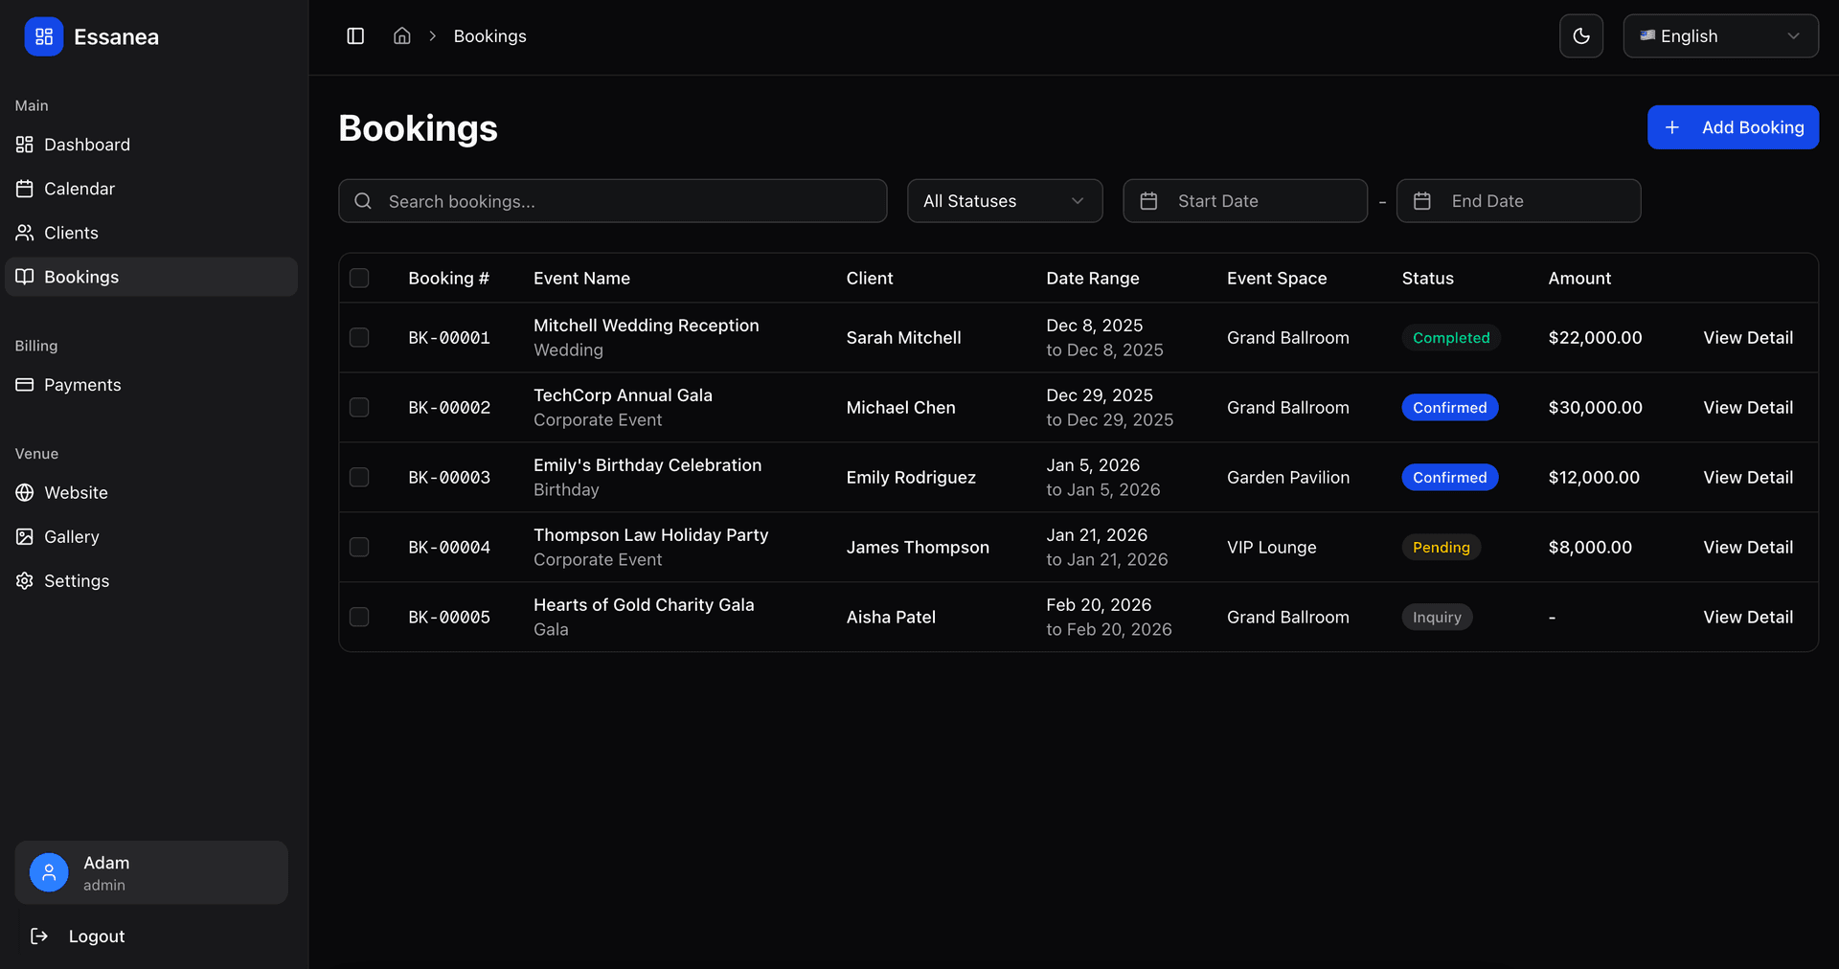Tick the checkbox for BK-00004
Image resolution: width=1839 pixels, height=969 pixels.
pyautogui.click(x=359, y=548)
